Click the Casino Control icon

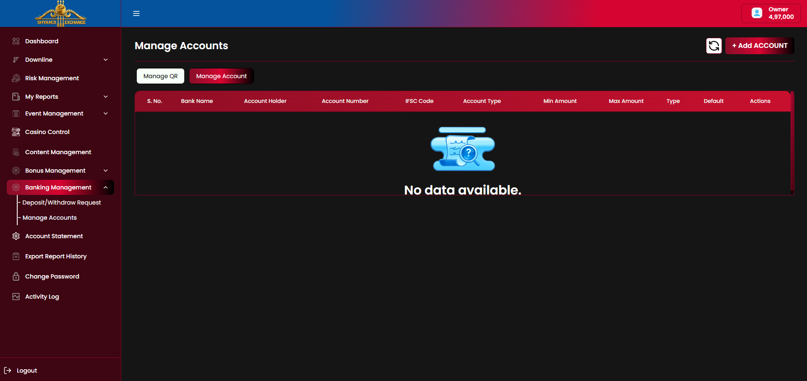[x=16, y=132]
